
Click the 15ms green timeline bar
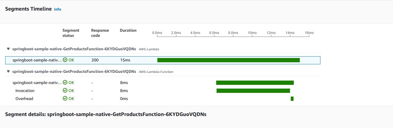(228, 60)
